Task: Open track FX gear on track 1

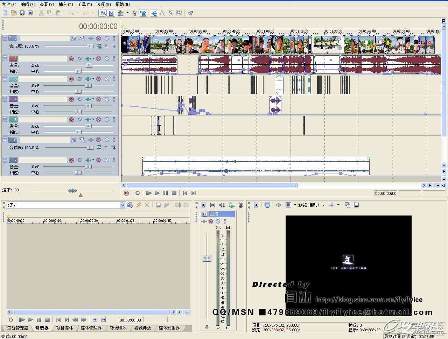Action: [x=99, y=38]
